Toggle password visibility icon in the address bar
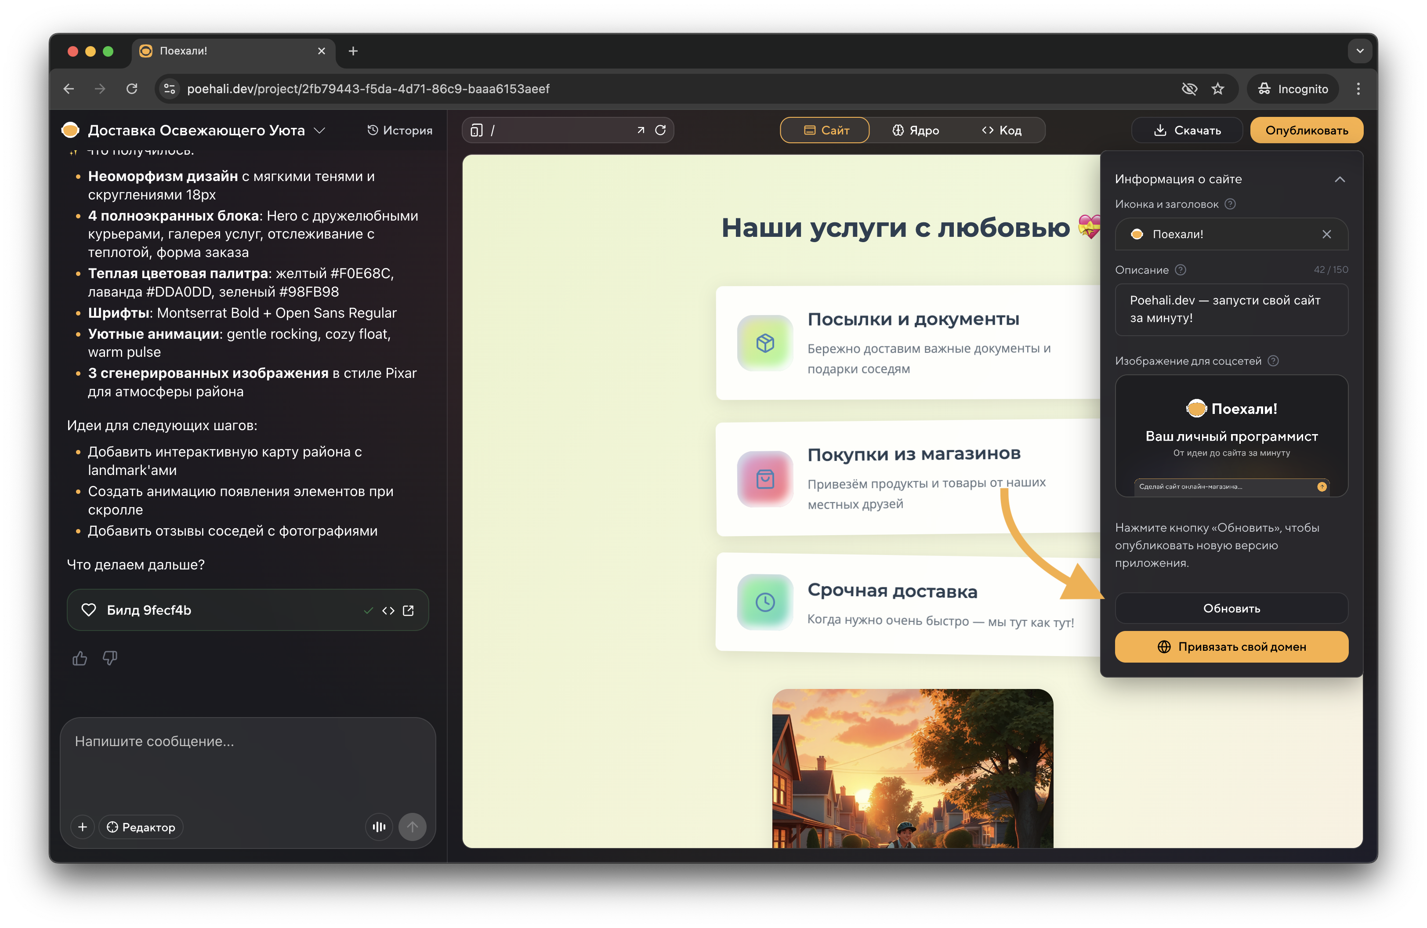Image resolution: width=1427 pixels, height=928 pixels. click(1190, 88)
